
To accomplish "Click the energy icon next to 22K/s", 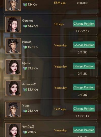I will (25, 132).
